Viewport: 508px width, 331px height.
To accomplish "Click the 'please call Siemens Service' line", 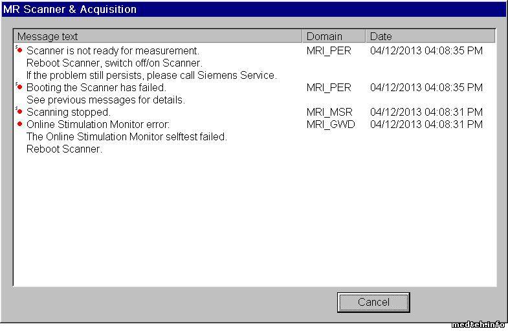I will (151, 75).
